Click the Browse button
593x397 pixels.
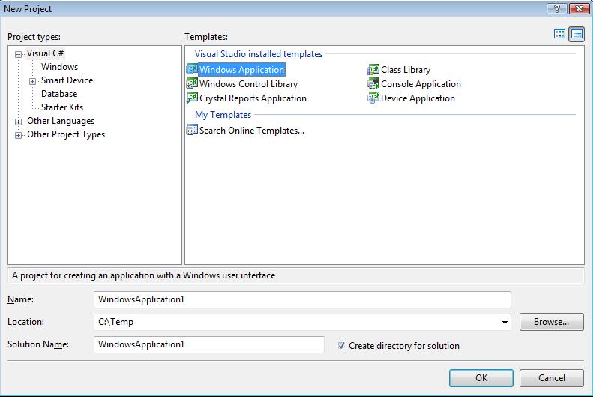tap(551, 322)
